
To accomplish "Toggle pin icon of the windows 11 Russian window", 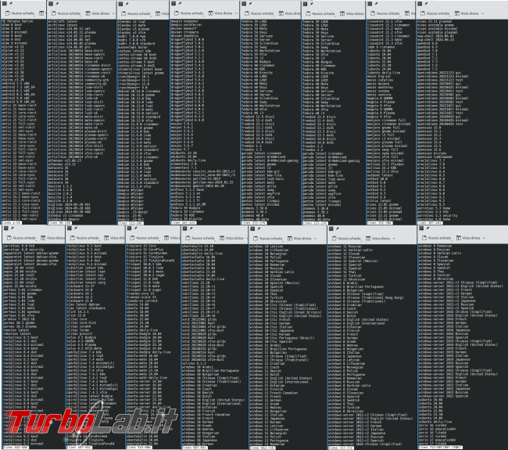I will coord(338,229).
